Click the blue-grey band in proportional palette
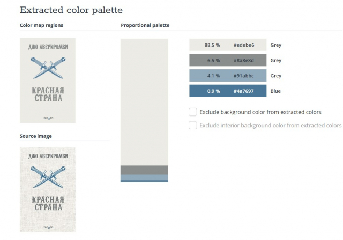This screenshot has width=343, height=240. (144, 178)
